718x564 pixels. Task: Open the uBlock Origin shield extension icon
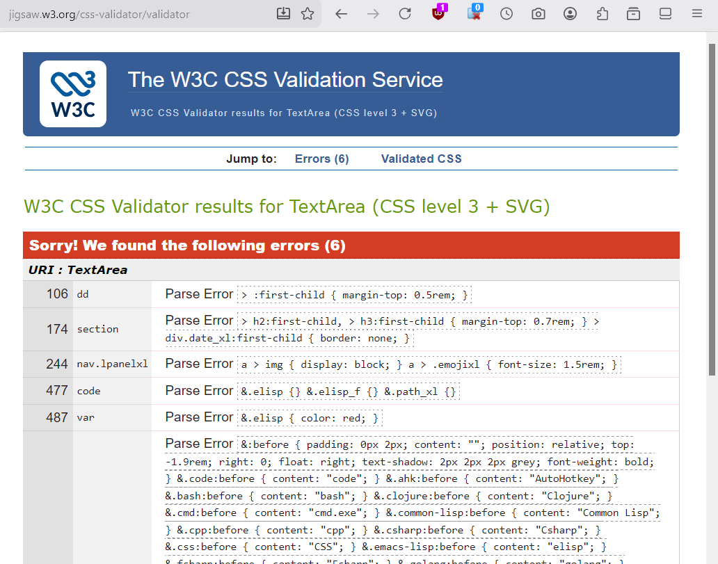click(x=439, y=13)
